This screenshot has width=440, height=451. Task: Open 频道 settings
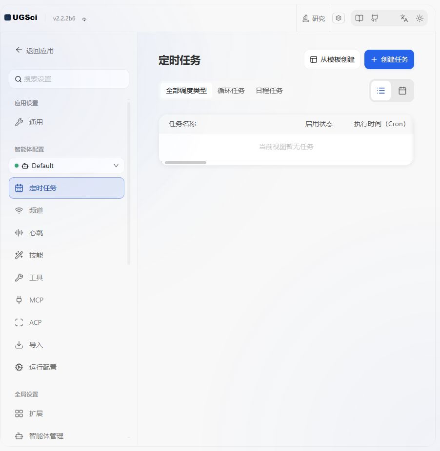click(x=66, y=210)
